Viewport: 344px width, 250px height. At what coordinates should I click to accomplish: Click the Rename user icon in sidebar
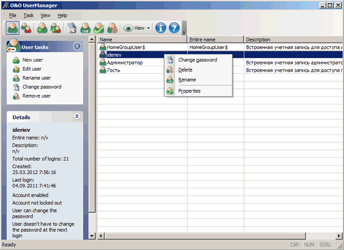click(x=16, y=78)
